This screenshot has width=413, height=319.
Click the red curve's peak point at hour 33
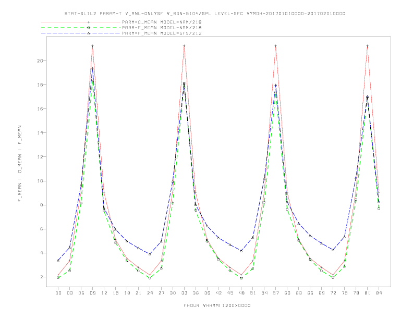coord(184,46)
